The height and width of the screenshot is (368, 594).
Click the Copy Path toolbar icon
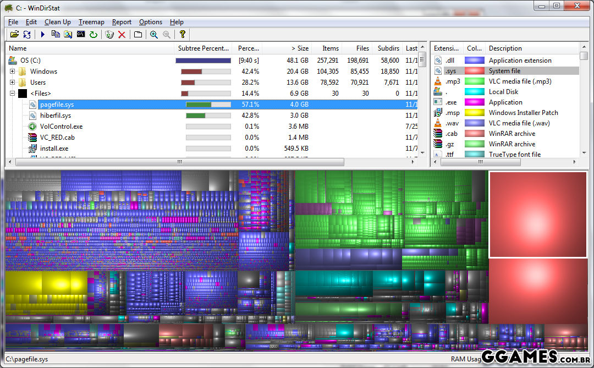56,34
